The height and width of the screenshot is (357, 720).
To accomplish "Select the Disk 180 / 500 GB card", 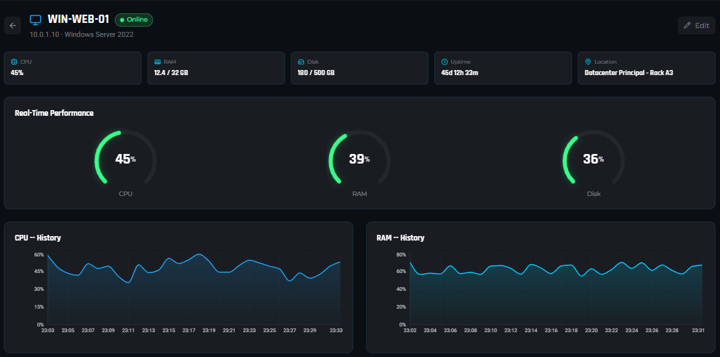I will (x=359, y=68).
